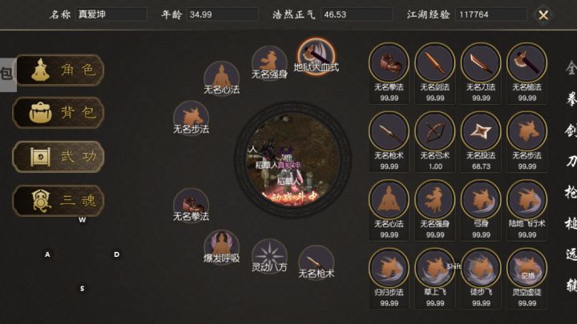This screenshot has height=324, width=577.
Task: Select the 灵动八方 slot on the skill wheel
Action: [x=269, y=256]
